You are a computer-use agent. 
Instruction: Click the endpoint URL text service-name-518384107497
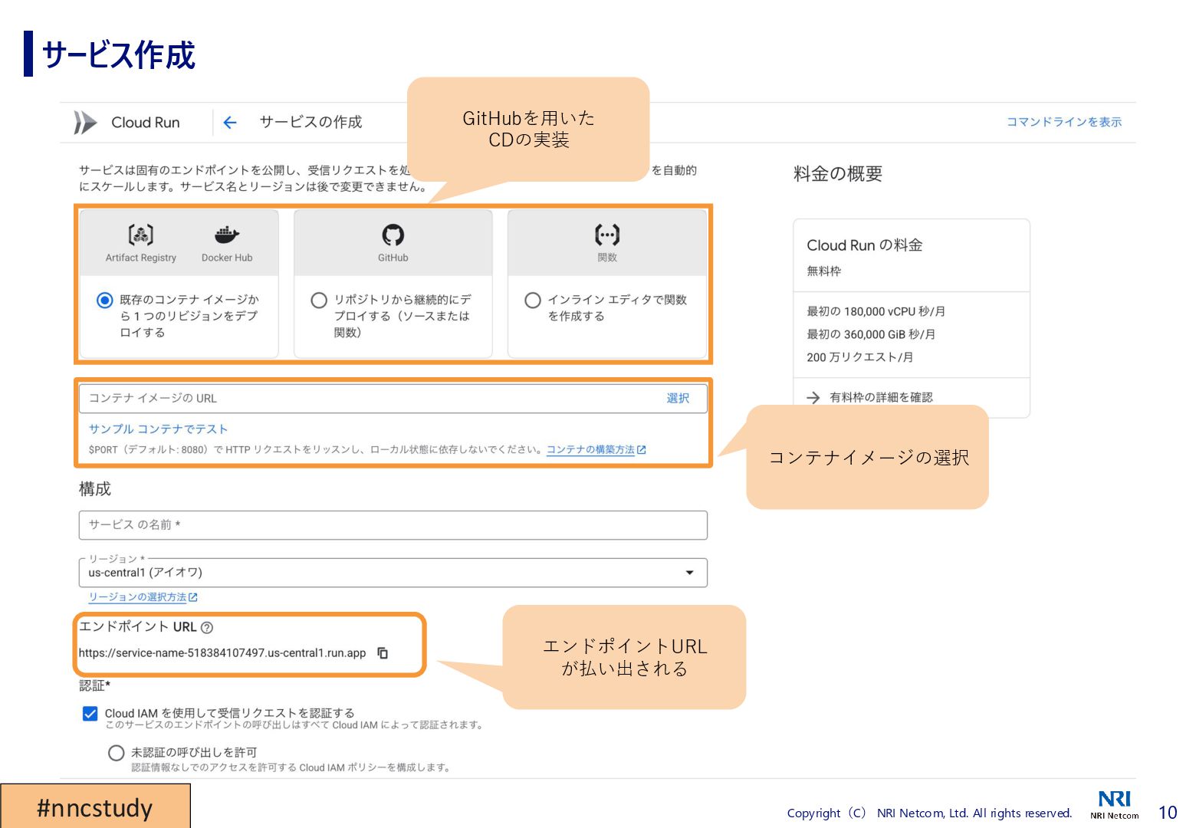click(222, 653)
